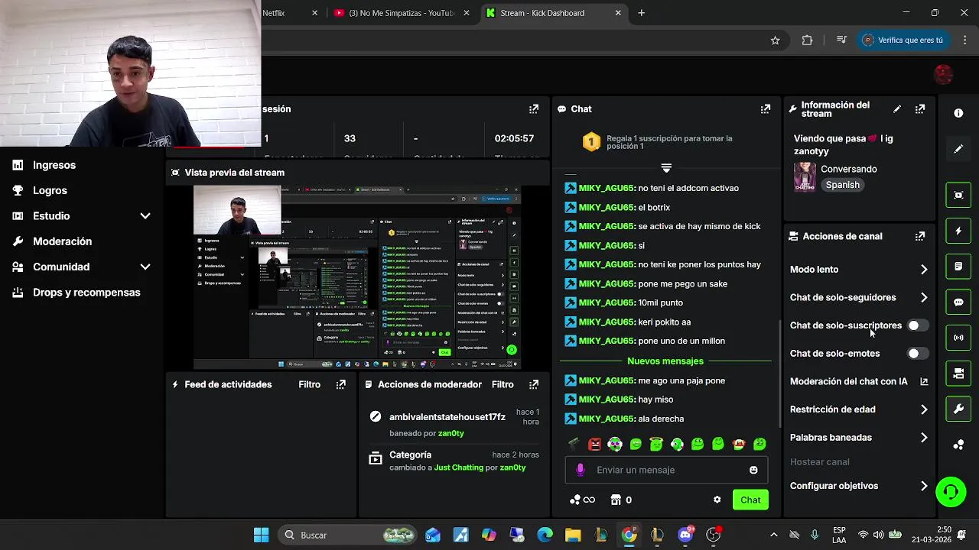The height and width of the screenshot is (550, 979).
Task: Send message with the green Chat button
Action: 750,500
